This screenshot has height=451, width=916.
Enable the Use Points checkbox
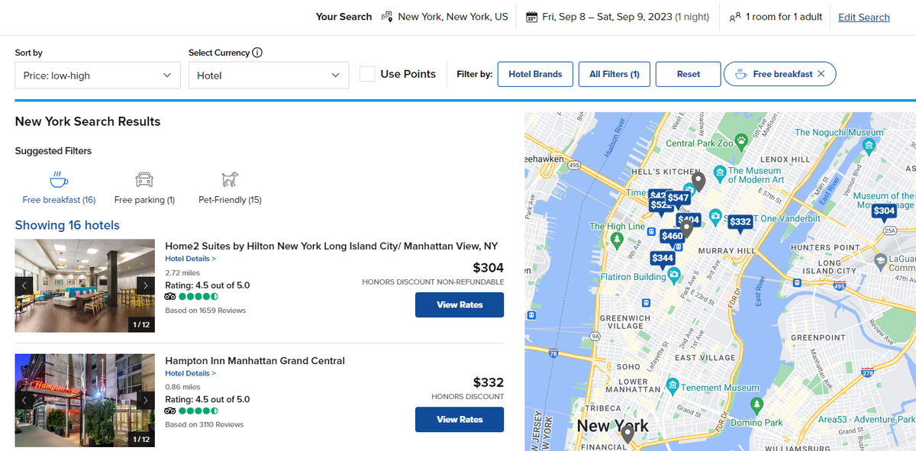(367, 74)
